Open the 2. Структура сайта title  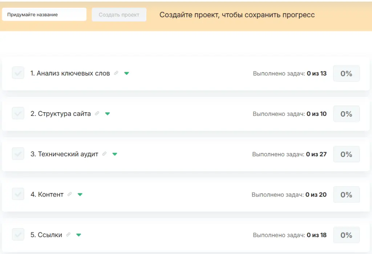tap(61, 114)
